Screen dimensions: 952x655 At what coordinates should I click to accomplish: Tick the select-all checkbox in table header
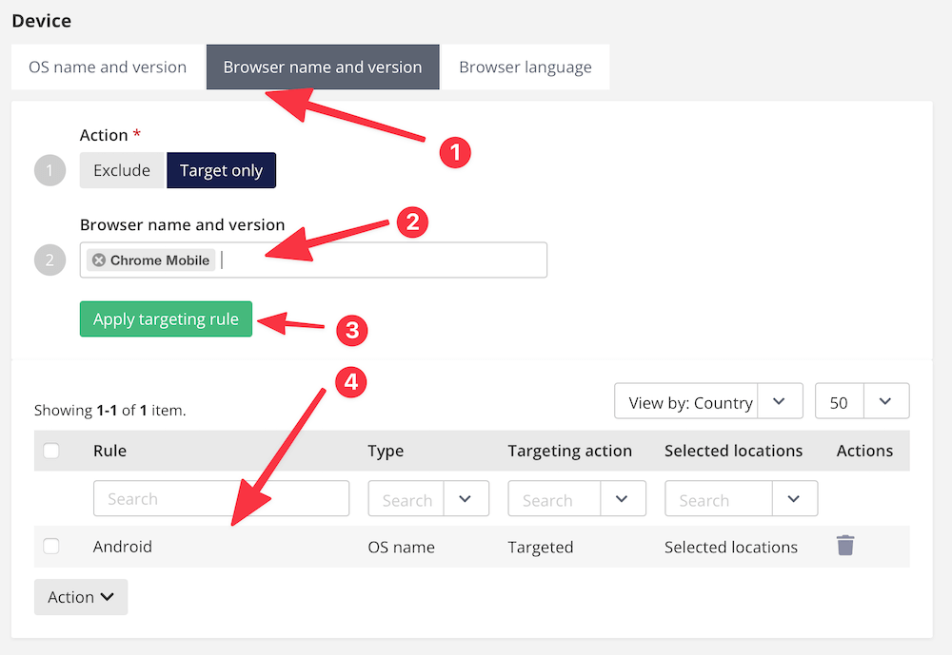51,451
